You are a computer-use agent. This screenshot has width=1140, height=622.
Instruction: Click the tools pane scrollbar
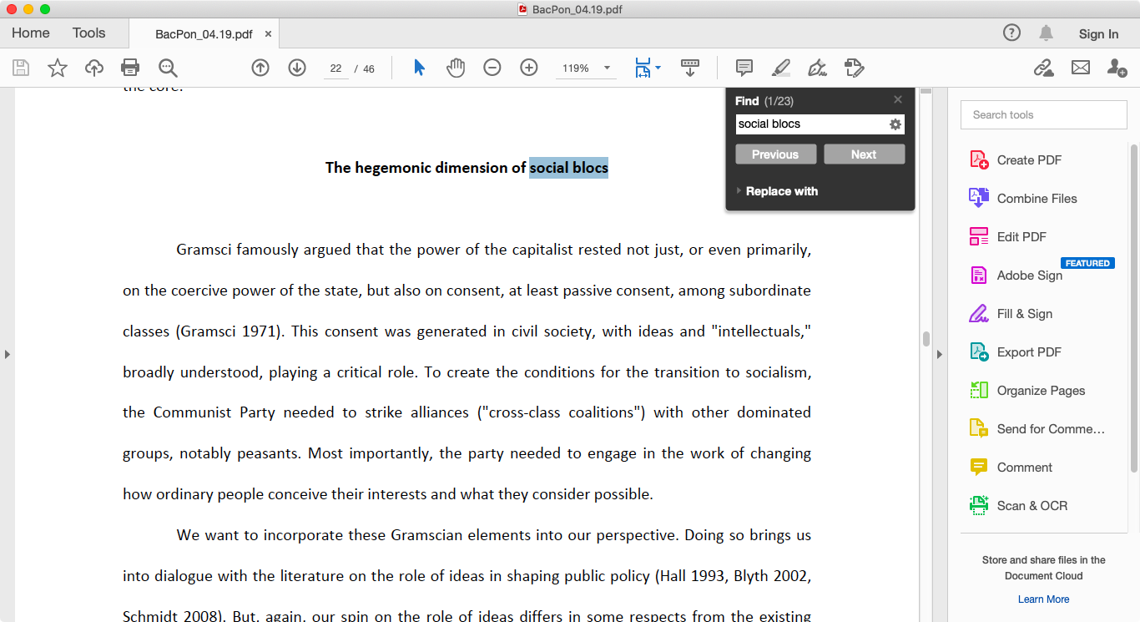click(1134, 309)
